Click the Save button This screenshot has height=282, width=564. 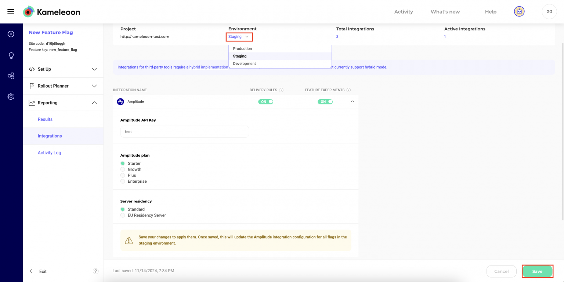tap(537, 271)
